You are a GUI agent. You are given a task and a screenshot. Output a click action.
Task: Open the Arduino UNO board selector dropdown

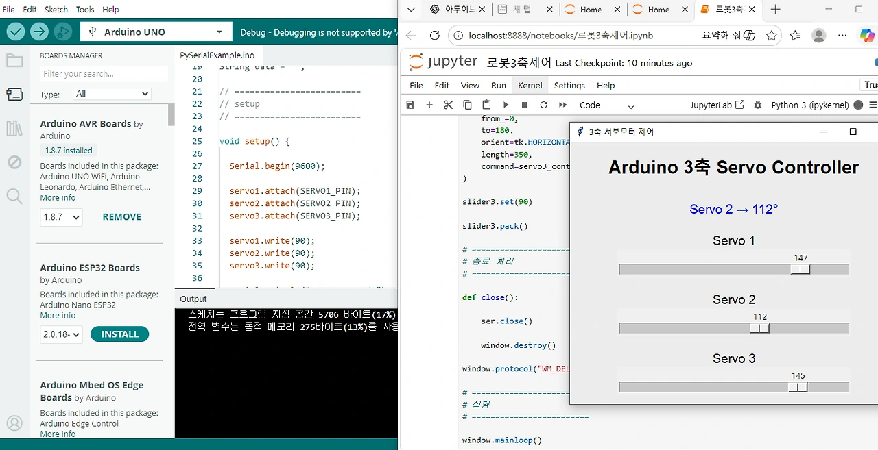156,32
